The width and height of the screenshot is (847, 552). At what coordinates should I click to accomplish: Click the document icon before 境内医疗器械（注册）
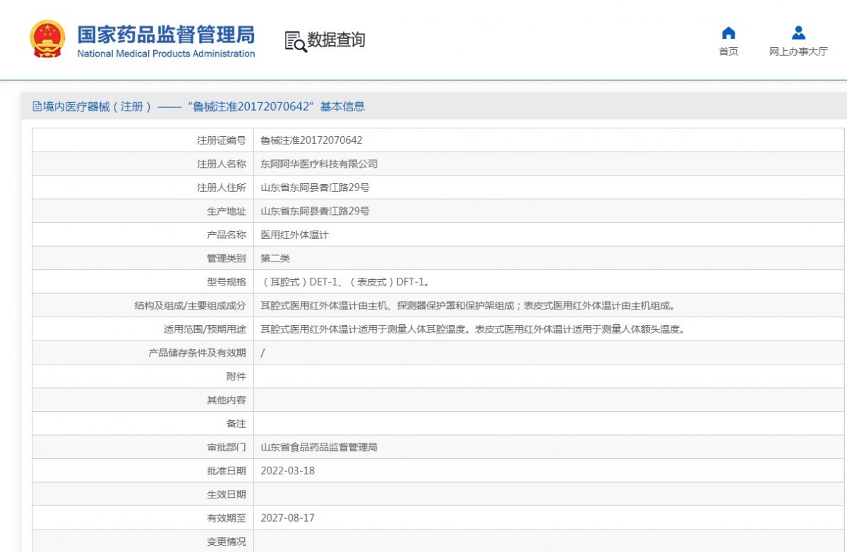pos(37,106)
